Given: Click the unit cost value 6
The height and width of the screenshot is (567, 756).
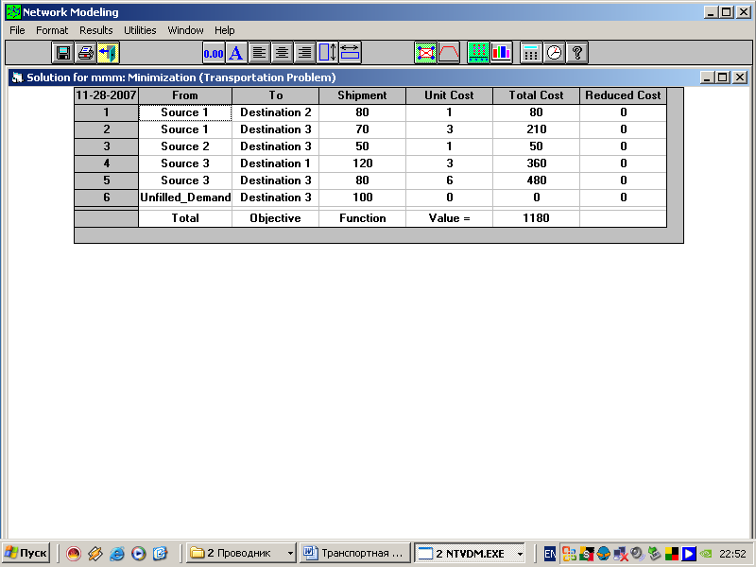Looking at the screenshot, I should [x=449, y=180].
